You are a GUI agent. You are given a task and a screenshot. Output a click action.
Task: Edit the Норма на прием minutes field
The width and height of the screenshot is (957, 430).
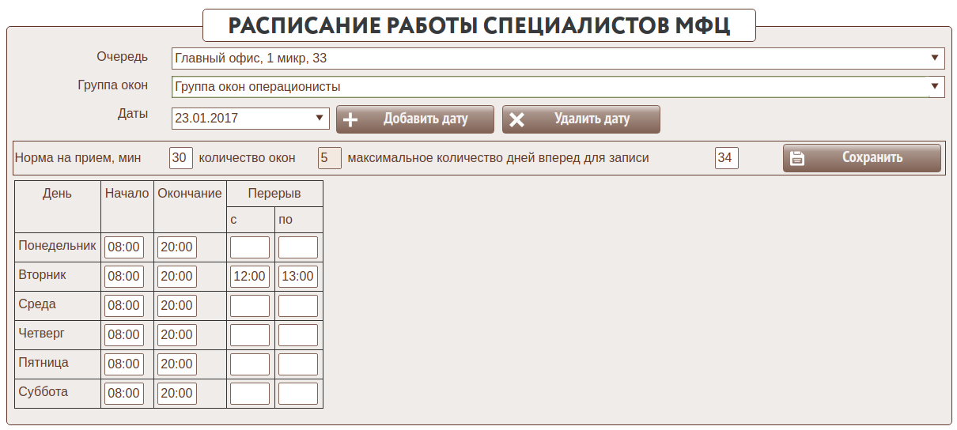point(181,158)
